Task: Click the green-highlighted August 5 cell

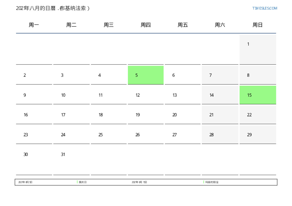Action: point(146,75)
